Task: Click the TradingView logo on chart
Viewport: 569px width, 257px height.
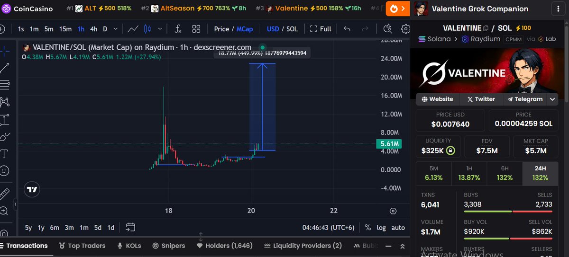Action: tap(32, 189)
